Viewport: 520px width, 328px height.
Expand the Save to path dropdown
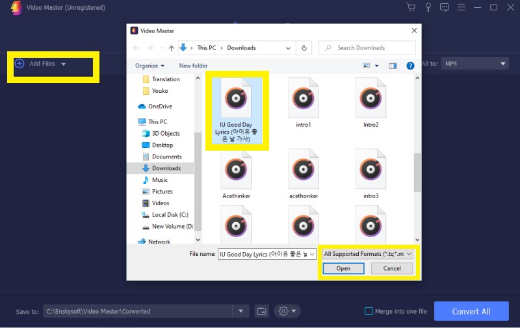pos(240,311)
